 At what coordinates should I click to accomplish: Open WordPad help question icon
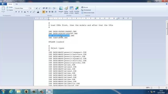(167, 4)
